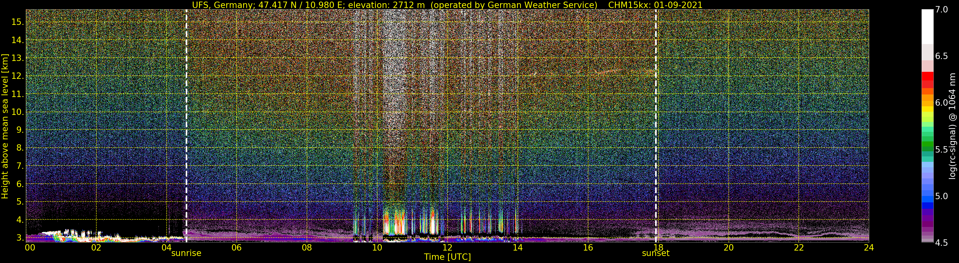The width and height of the screenshot is (959, 263).
Task: Click the "4." height axis tick label
Action: tap(20, 220)
